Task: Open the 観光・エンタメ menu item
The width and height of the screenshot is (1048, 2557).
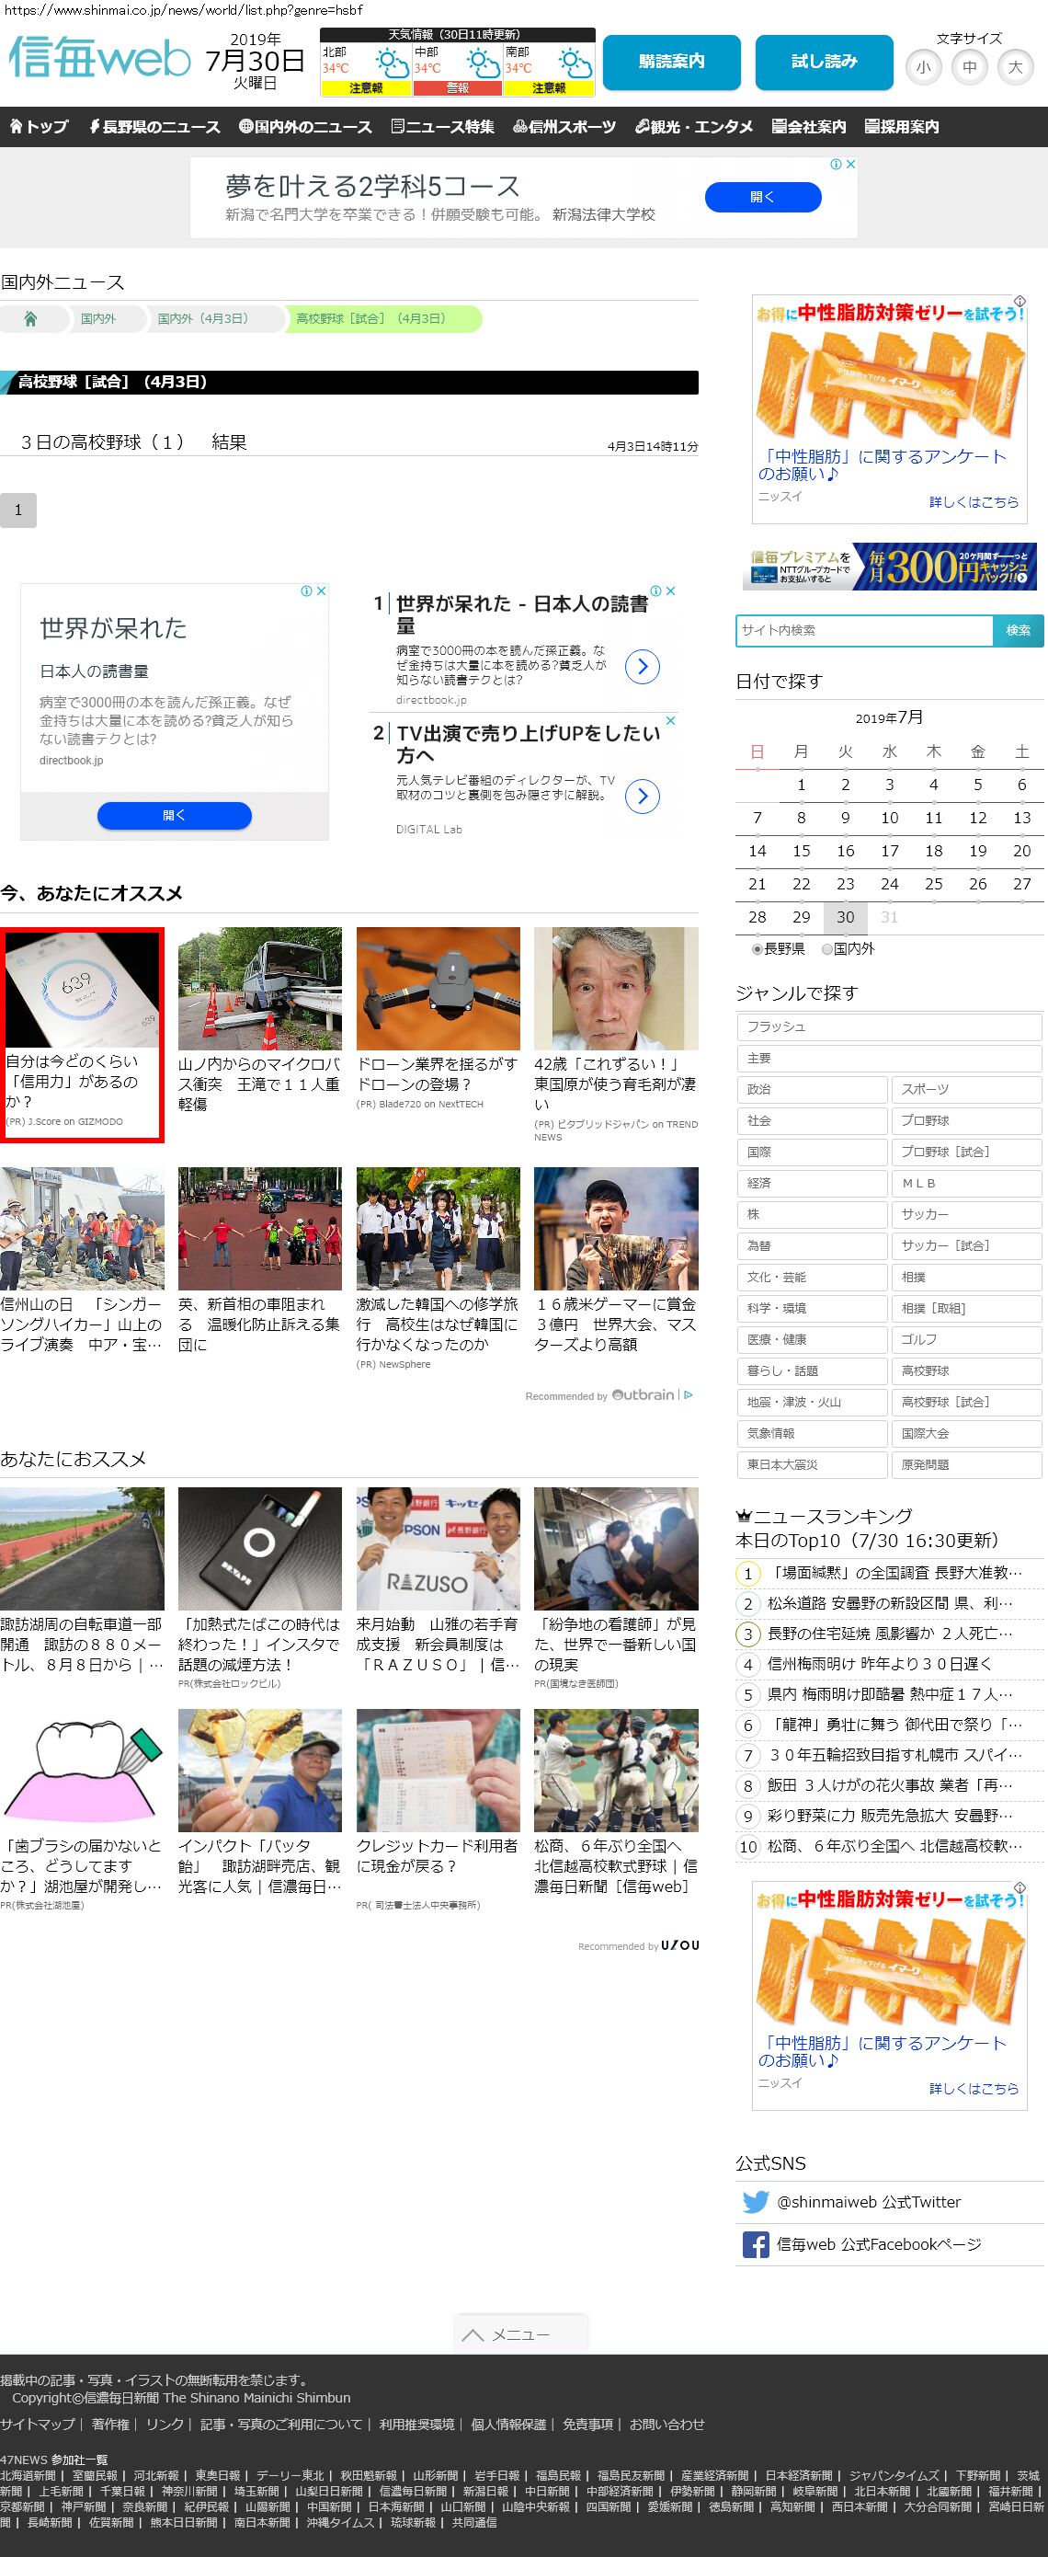Action: [694, 127]
